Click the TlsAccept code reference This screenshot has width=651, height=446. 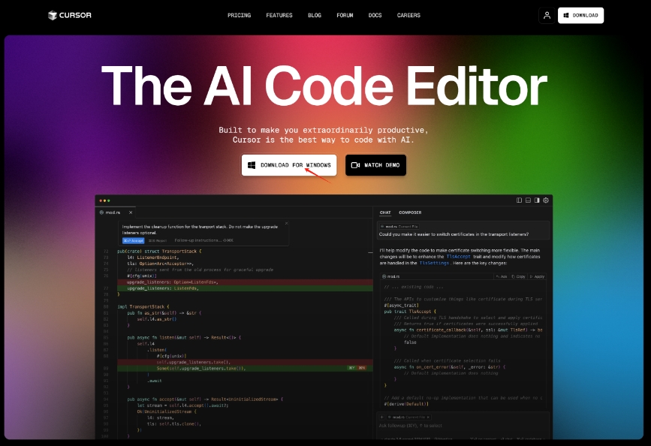[x=458, y=257]
